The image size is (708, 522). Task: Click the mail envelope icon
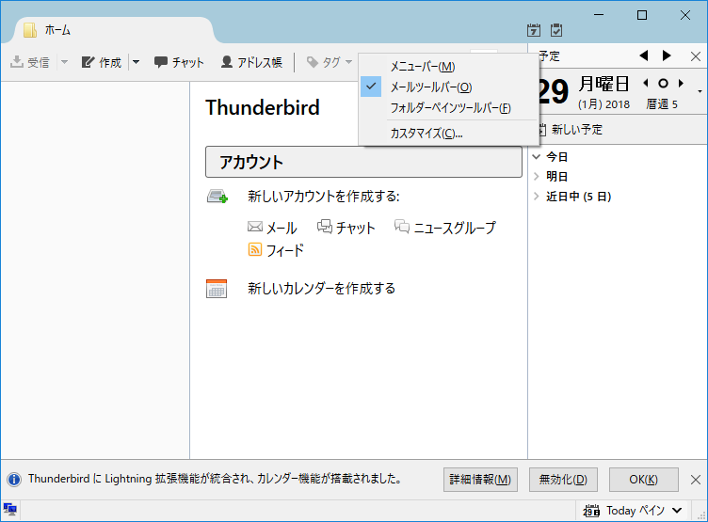point(255,227)
